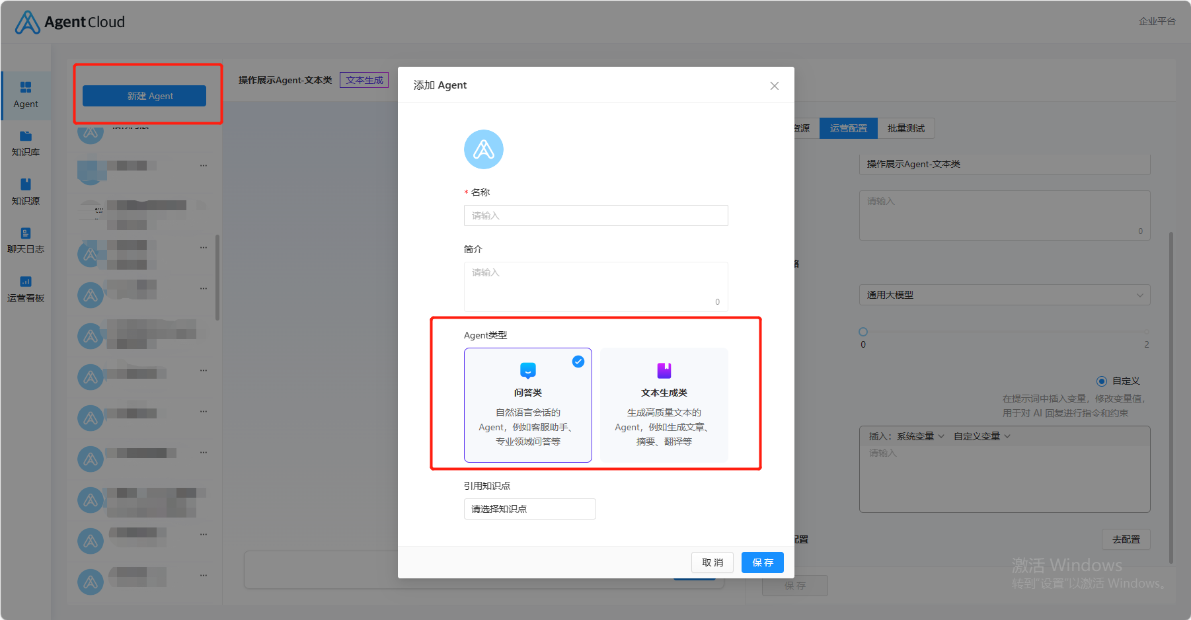The width and height of the screenshot is (1191, 620).
Task: Click the 去配置 button
Action: pos(1126,539)
